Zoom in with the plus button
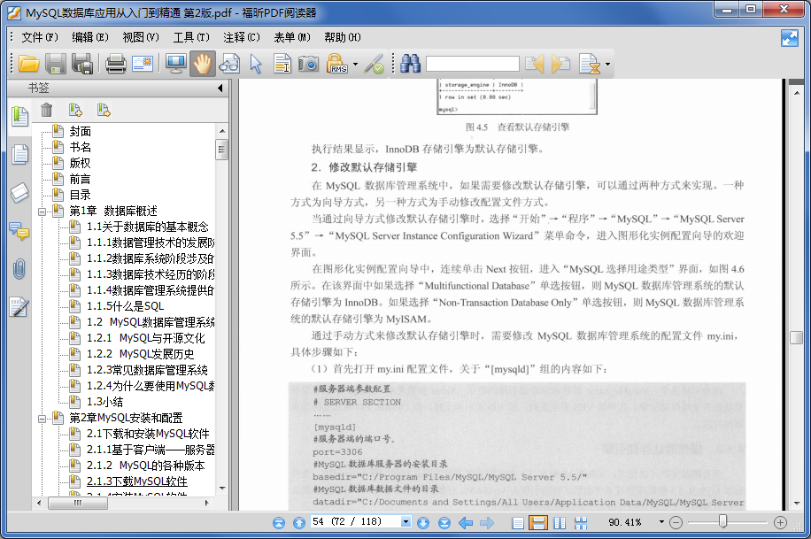 (x=781, y=522)
